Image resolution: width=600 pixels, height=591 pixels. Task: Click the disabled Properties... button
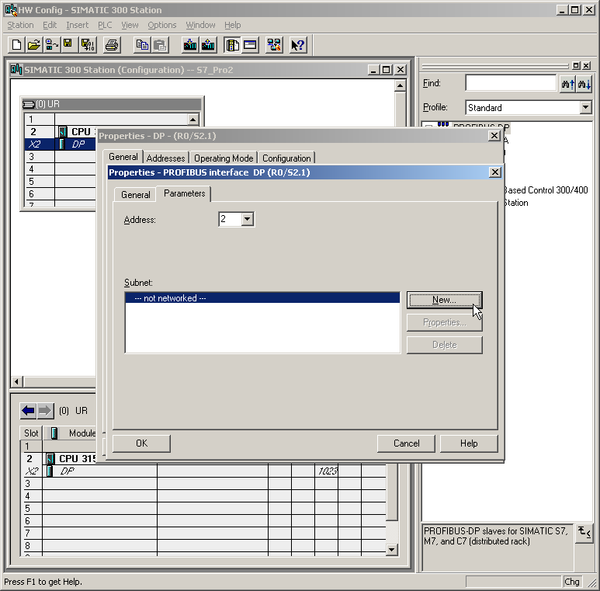click(x=444, y=322)
